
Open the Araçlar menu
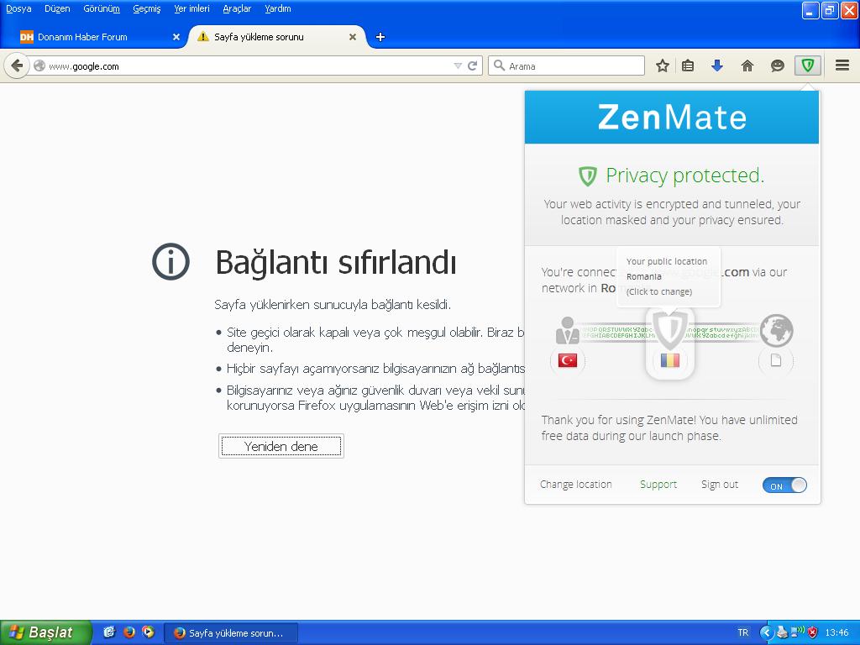[x=237, y=8]
